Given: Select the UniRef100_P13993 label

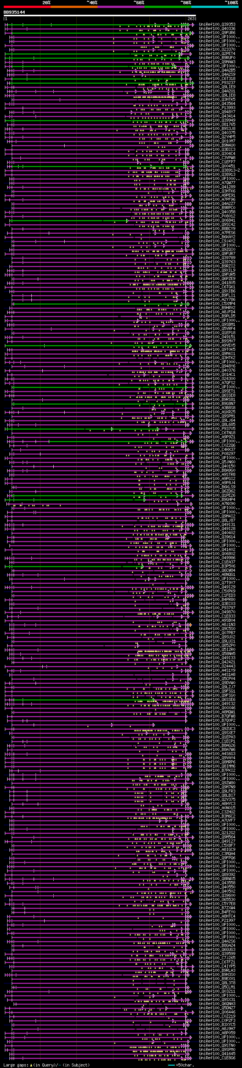Looking at the screenshot, I should [x=217, y=108].
